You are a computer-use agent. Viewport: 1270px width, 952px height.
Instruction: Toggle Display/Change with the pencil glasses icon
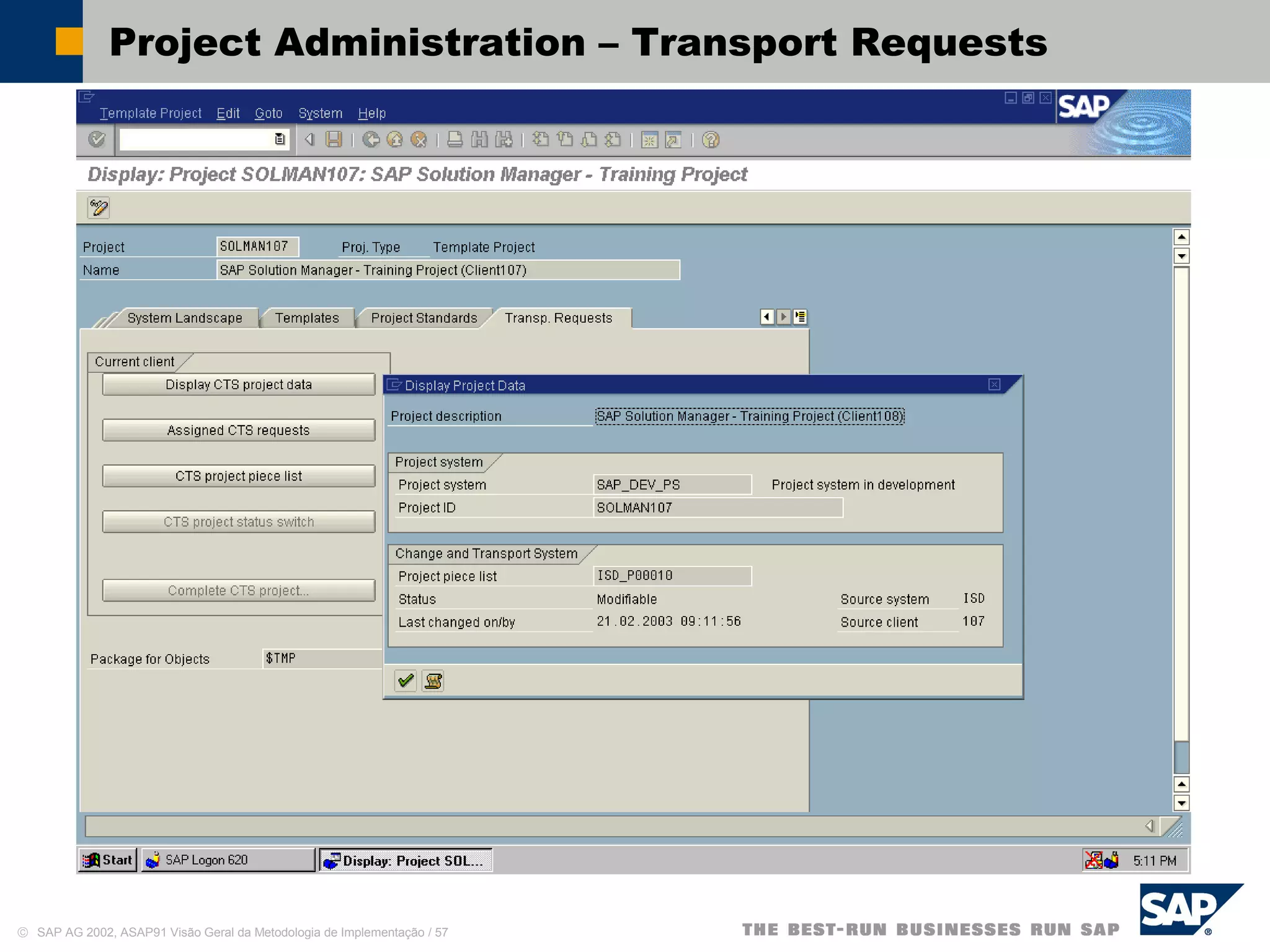[x=99, y=208]
